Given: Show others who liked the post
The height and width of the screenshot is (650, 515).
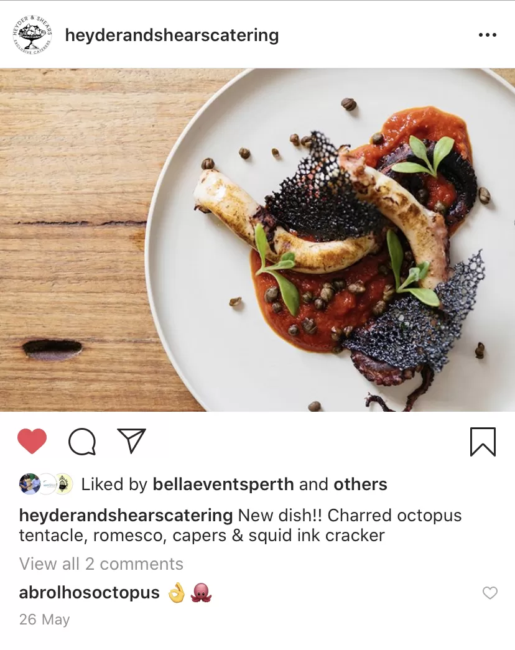Looking at the screenshot, I should tap(360, 484).
